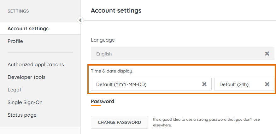Click the SETTINGS sidebar header

click(18, 11)
